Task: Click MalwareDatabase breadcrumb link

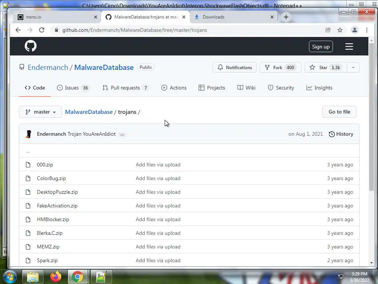Action: click(89, 112)
